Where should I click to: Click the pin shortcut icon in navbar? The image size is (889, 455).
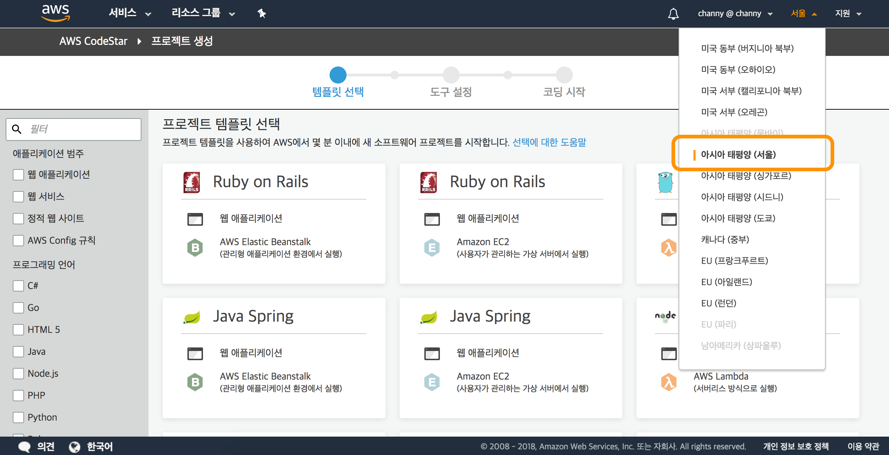[x=261, y=13]
